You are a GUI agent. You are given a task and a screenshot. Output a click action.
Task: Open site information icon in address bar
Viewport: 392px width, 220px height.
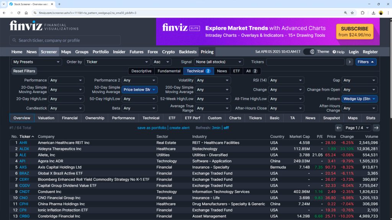point(35,13)
